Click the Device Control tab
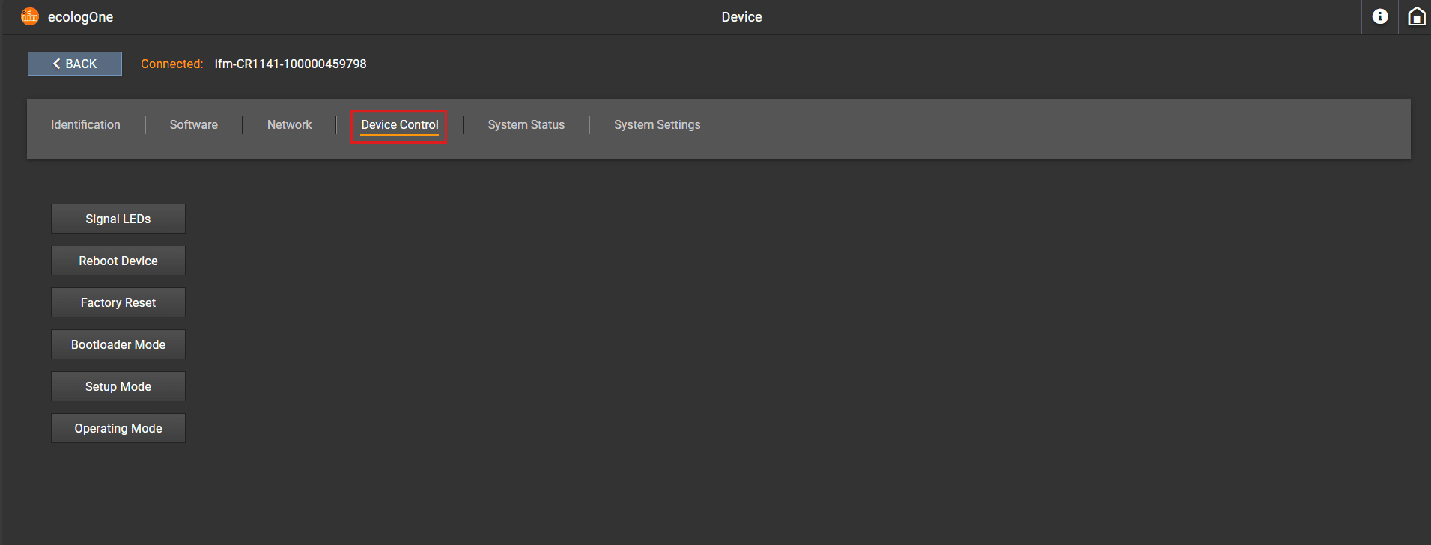Image resolution: width=1431 pixels, height=545 pixels. click(x=399, y=125)
